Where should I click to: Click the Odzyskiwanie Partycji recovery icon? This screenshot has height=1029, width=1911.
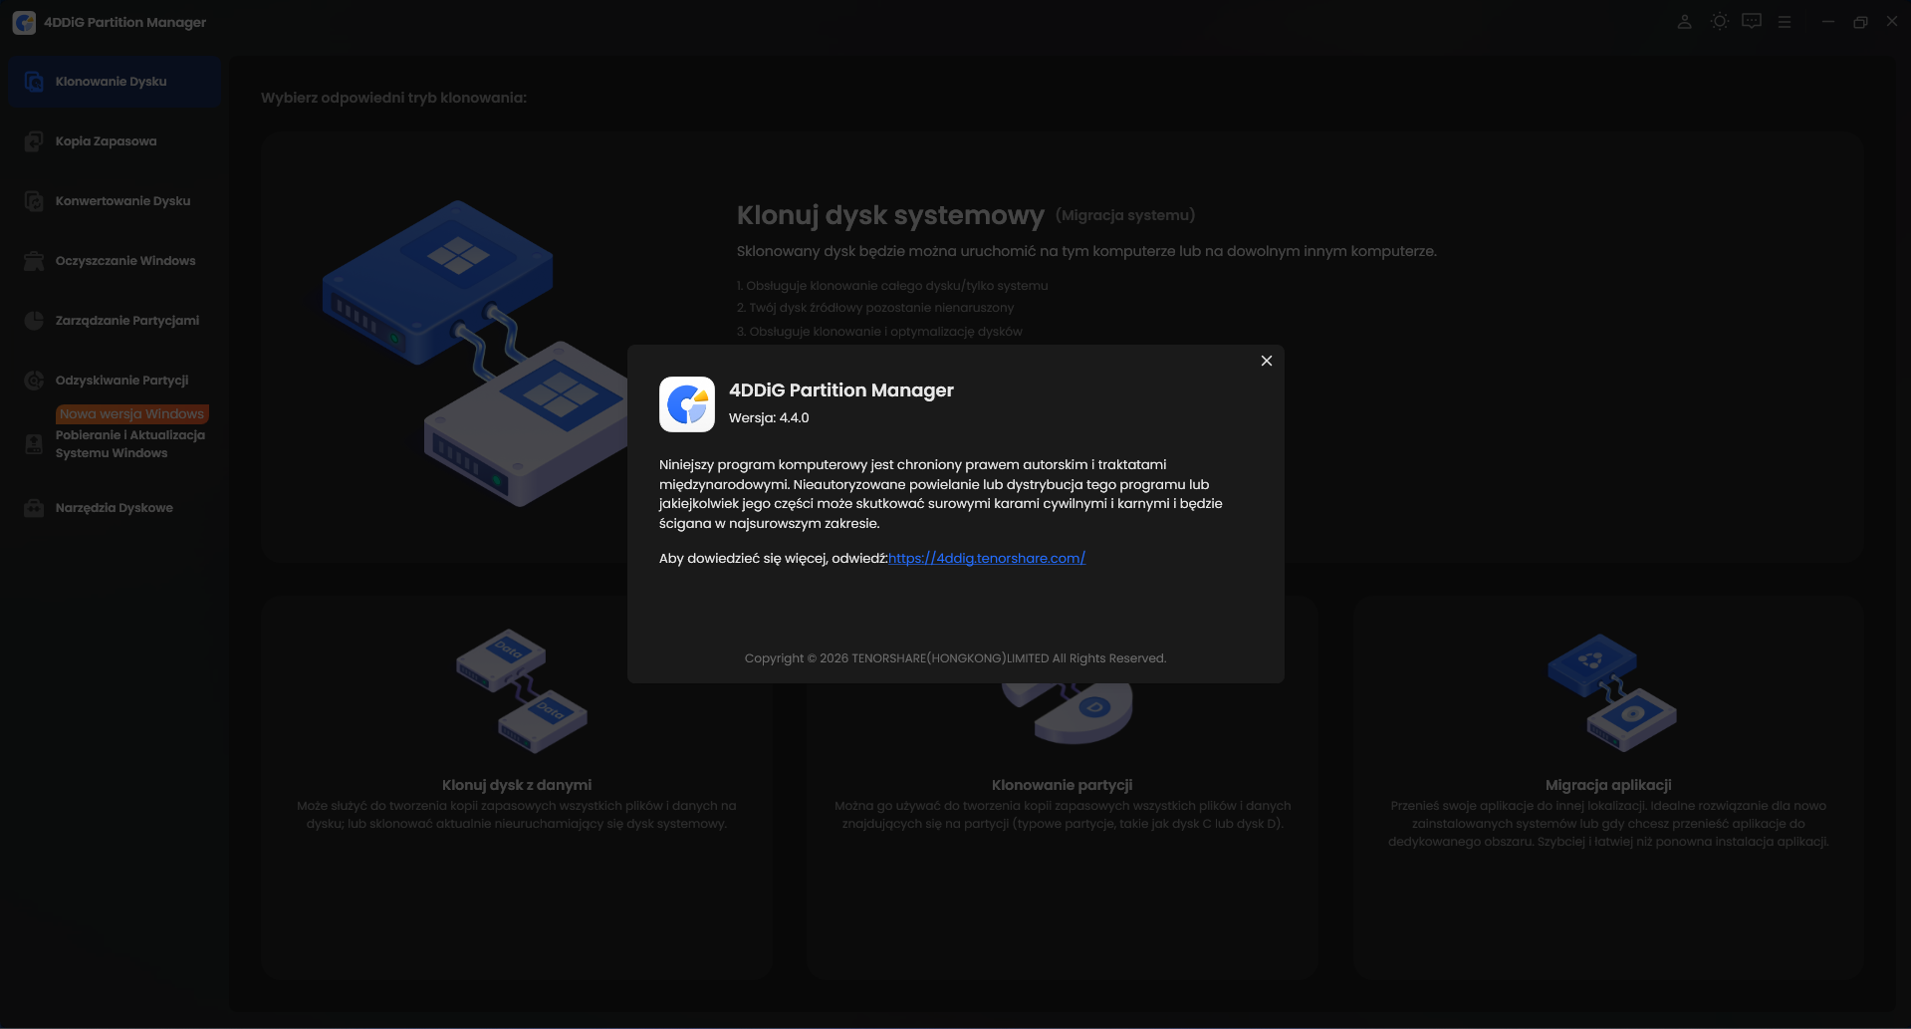coord(34,381)
